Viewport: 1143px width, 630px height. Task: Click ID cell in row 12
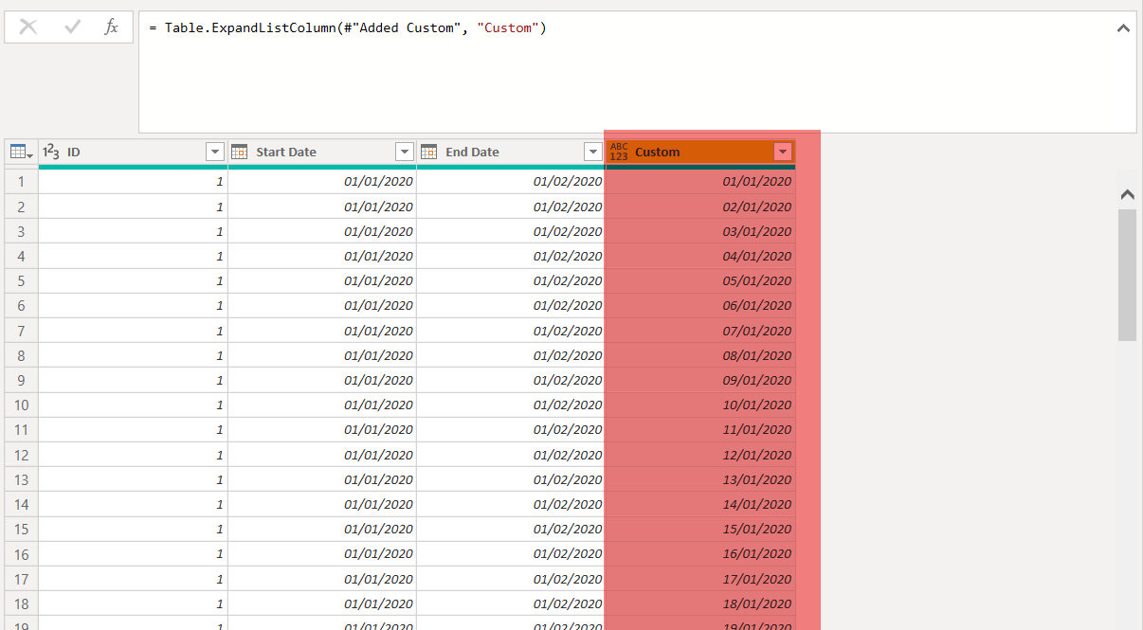click(133, 455)
